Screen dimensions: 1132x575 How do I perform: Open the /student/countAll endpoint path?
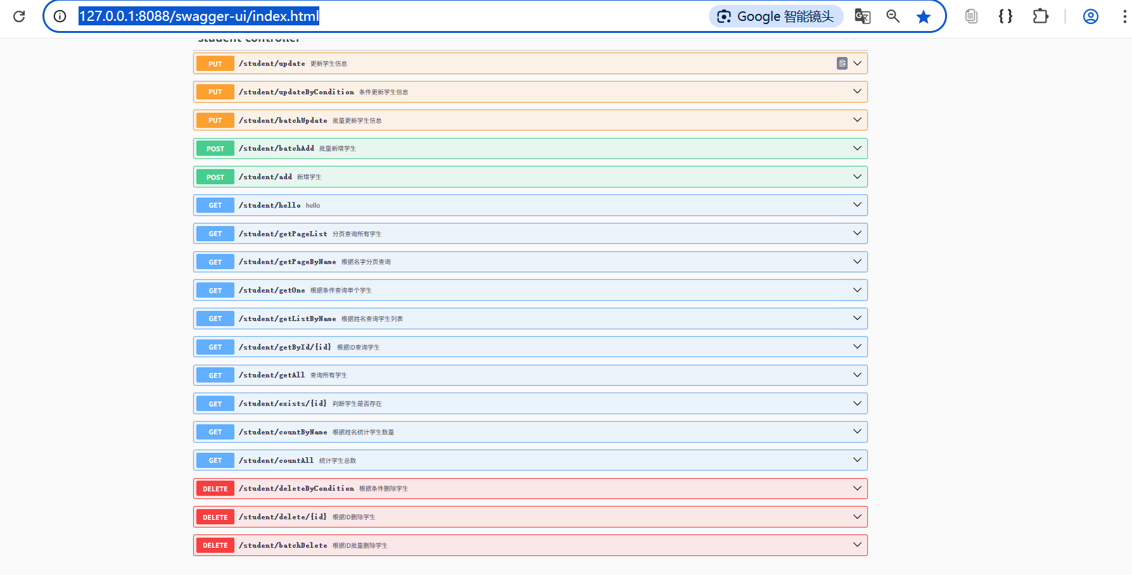coord(276,460)
